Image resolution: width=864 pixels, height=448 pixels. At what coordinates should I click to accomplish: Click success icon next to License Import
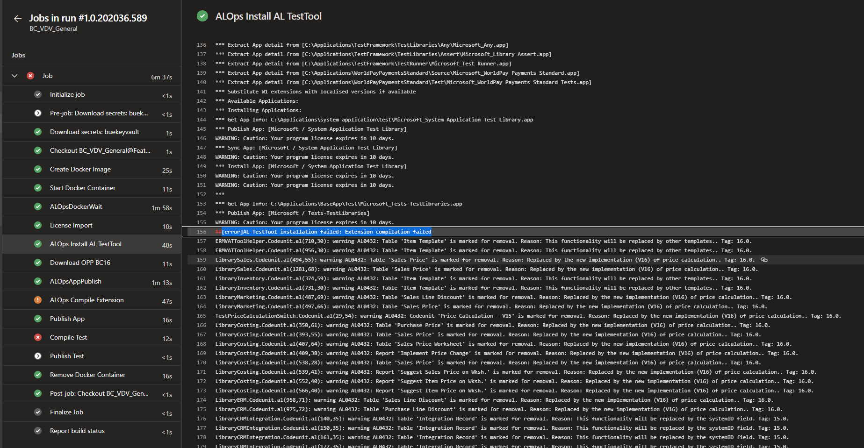[38, 225]
